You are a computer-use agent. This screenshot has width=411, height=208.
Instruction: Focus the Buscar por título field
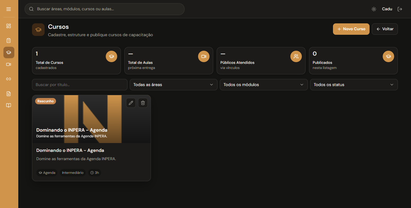coord(80,85)
